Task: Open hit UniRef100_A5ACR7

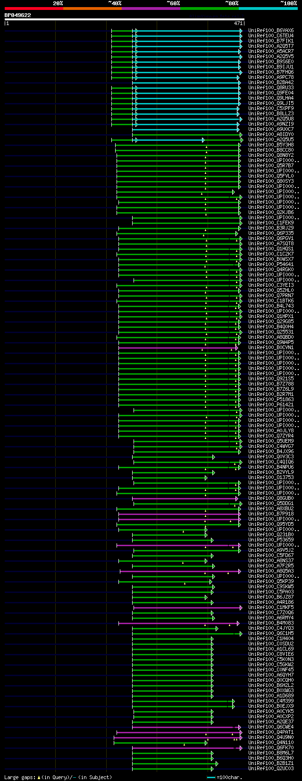Action: pos(271,51)
